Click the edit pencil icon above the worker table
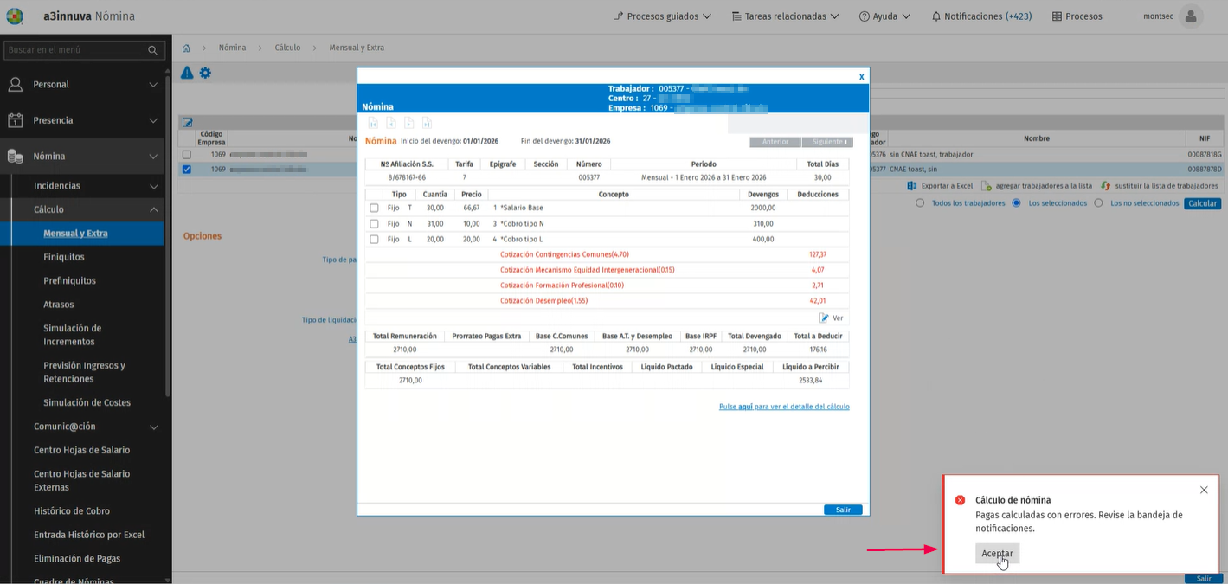Image resolution: width=1228 pixels, height=584 pixels. pos(187,122)
